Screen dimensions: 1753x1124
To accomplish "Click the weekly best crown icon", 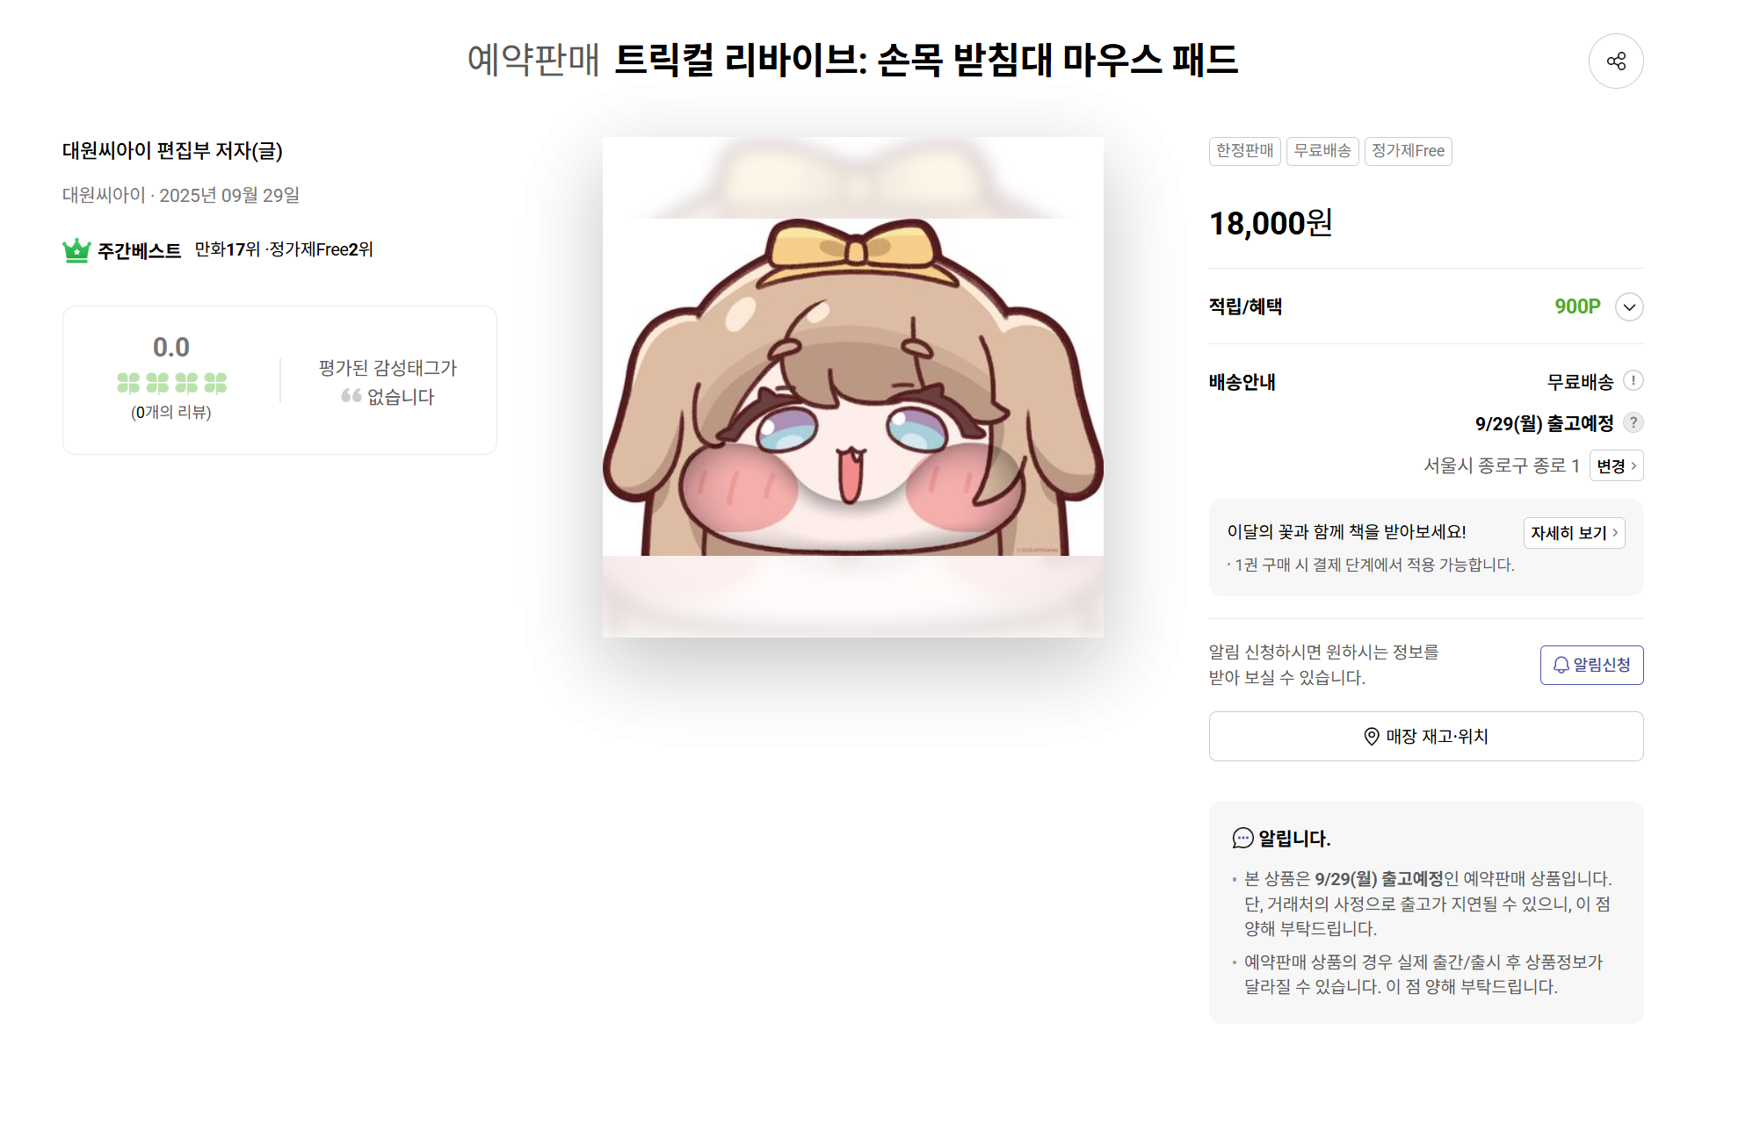I will point(76,250).
